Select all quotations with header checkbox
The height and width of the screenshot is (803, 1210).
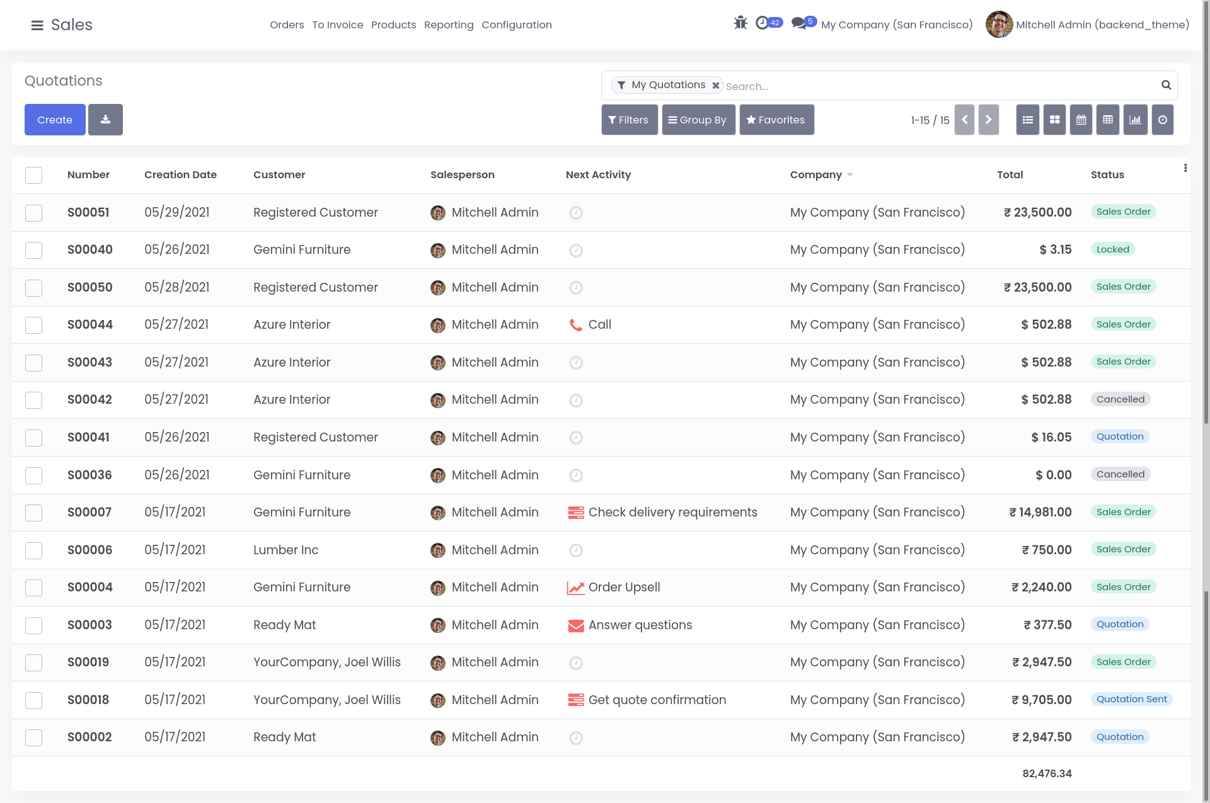[x=33, y=175]
